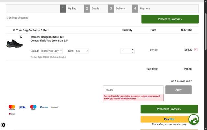Open the Womens Hedgehog Gore-Tex product link
This screenshot has width=207, height=130.
(47, 37)
